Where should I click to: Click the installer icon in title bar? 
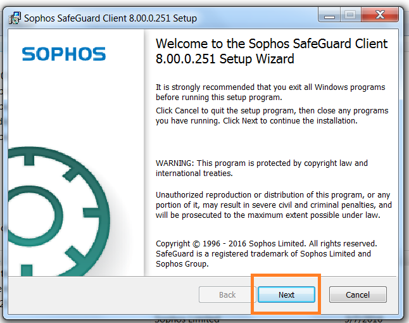(x=15, y=18)
